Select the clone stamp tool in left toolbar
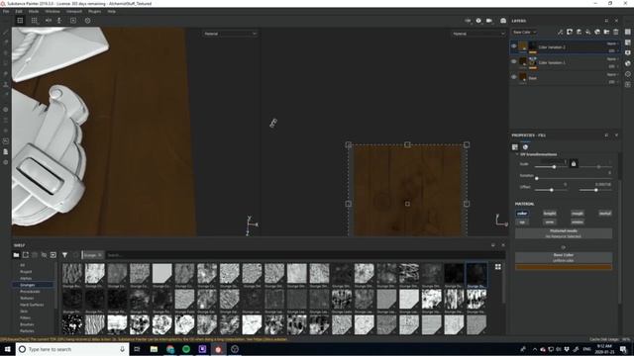Viewport: 634px width, 356px height. click(6, 84)
